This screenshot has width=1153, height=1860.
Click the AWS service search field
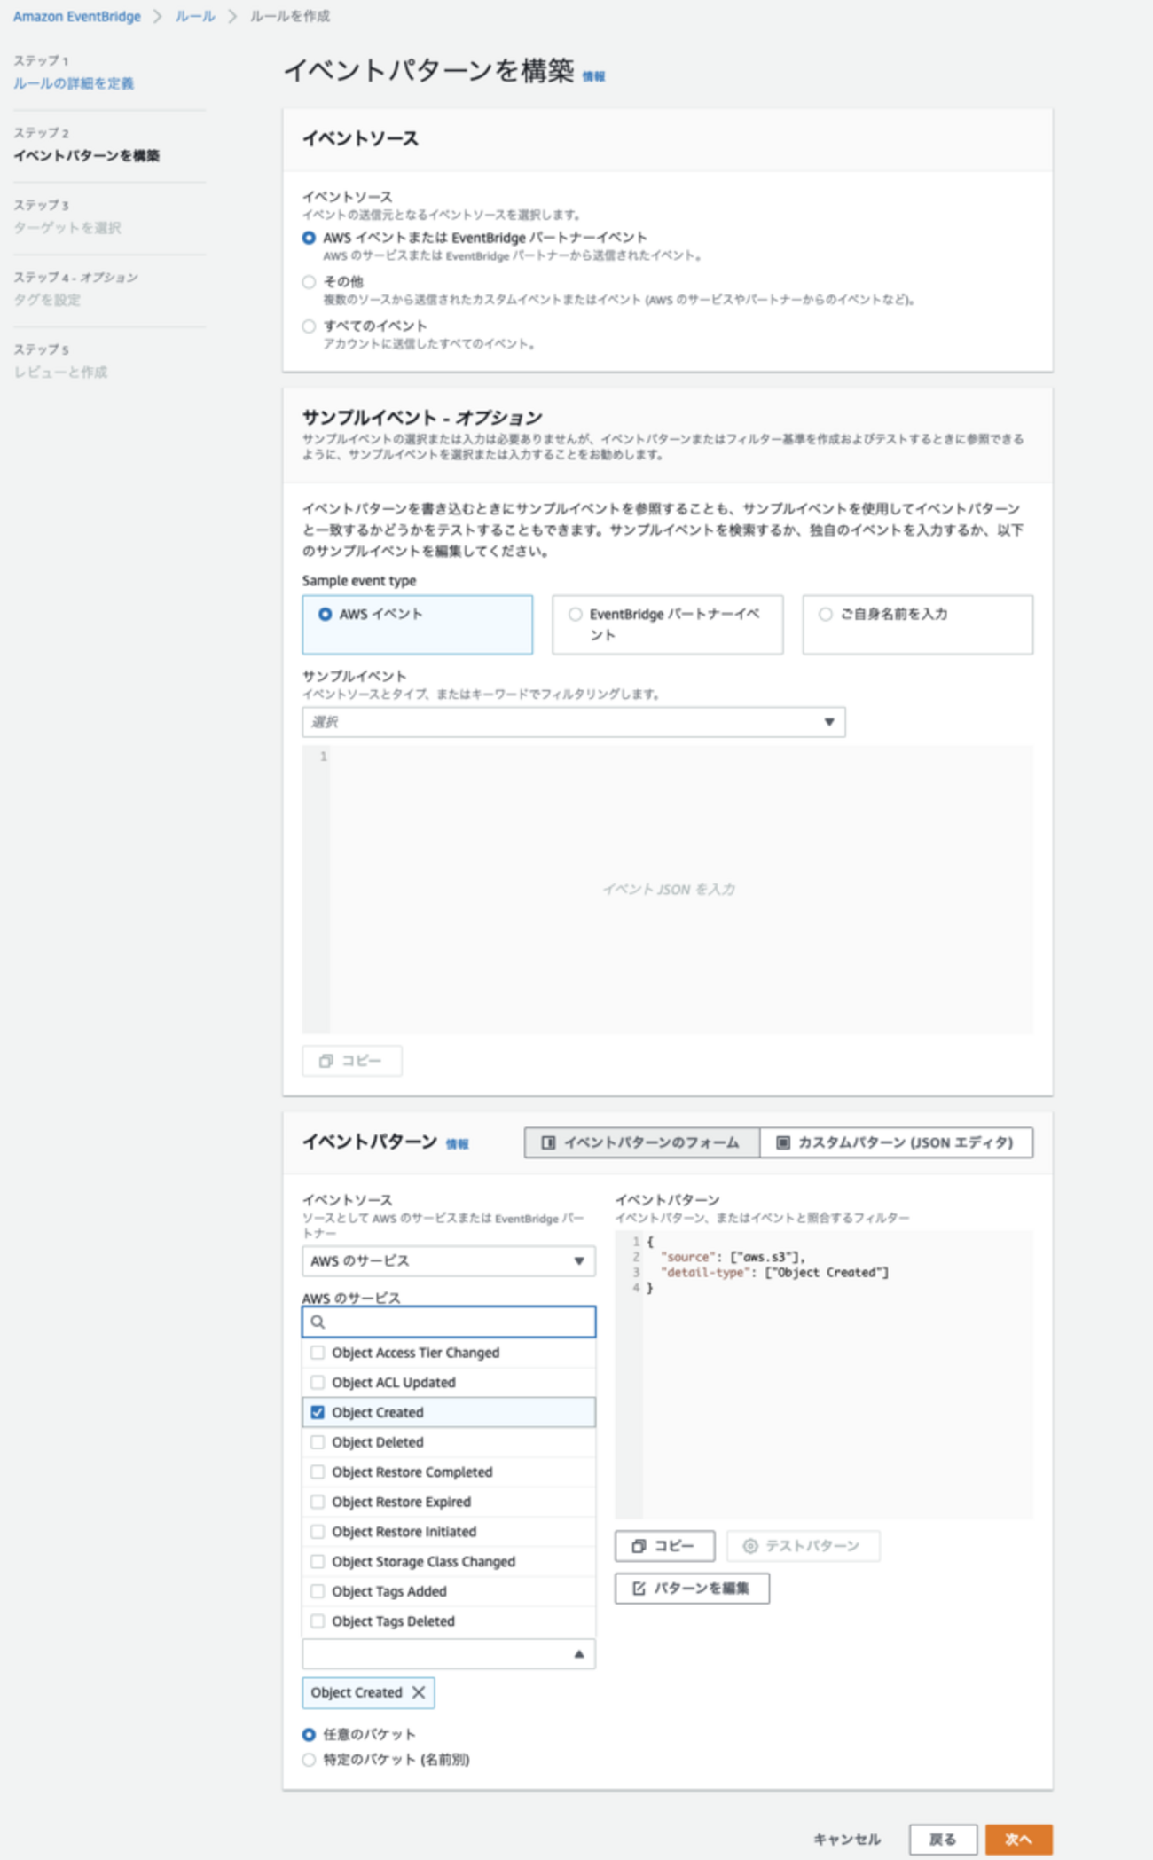[x=449, y=1322]
